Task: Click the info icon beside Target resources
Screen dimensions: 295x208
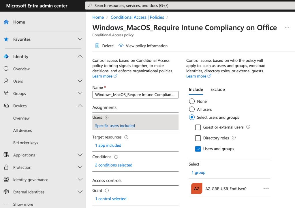Action: click(x=126, y=137)
